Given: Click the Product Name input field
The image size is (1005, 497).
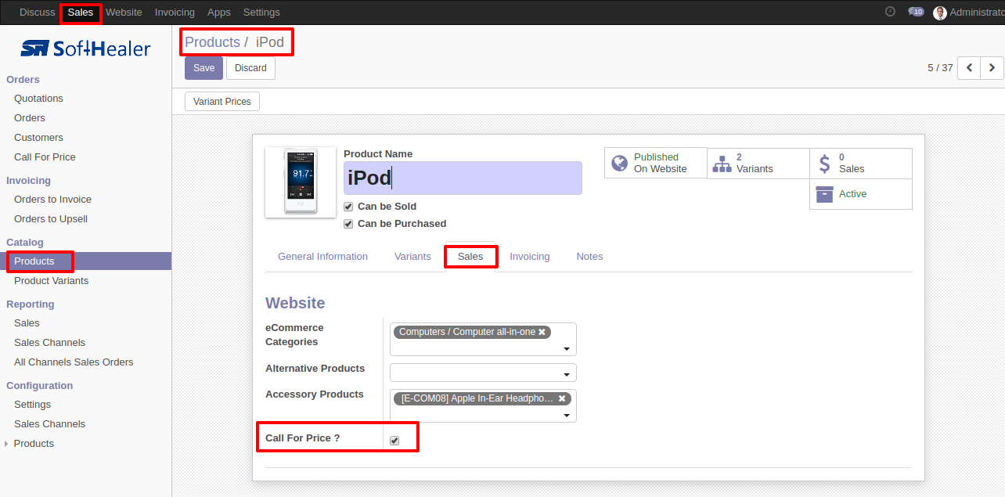Looking at the screenshot, I should (x=463, y=178).
